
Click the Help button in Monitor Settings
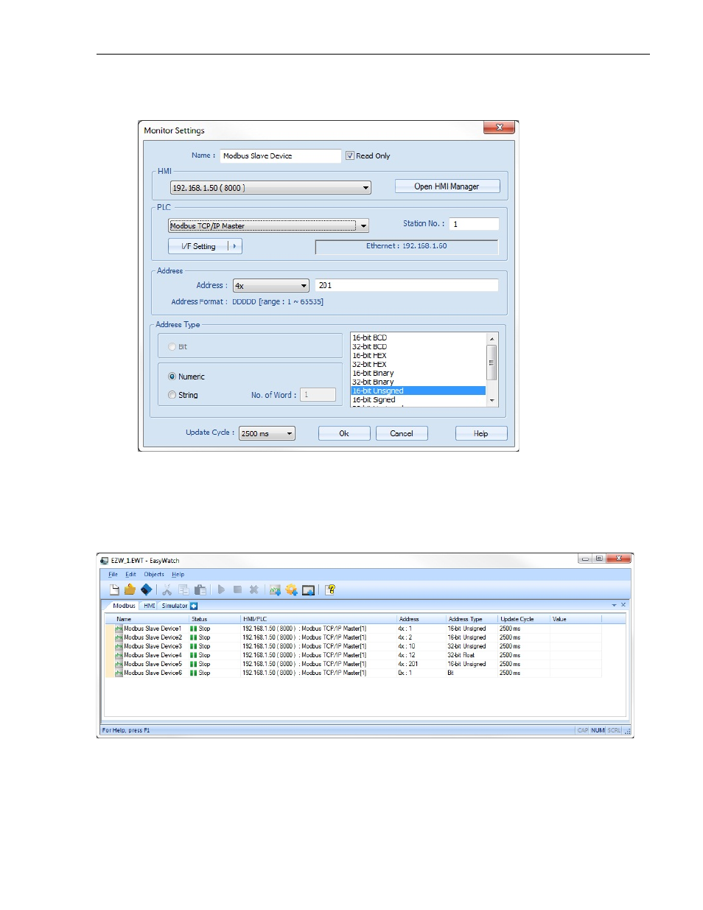481,433
